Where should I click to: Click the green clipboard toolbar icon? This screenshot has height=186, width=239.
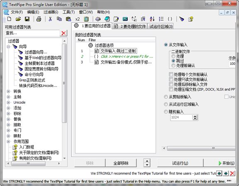86,19
